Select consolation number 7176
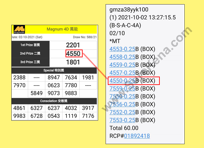This screenshot has width=204, height=148. (x=88, y=116)
